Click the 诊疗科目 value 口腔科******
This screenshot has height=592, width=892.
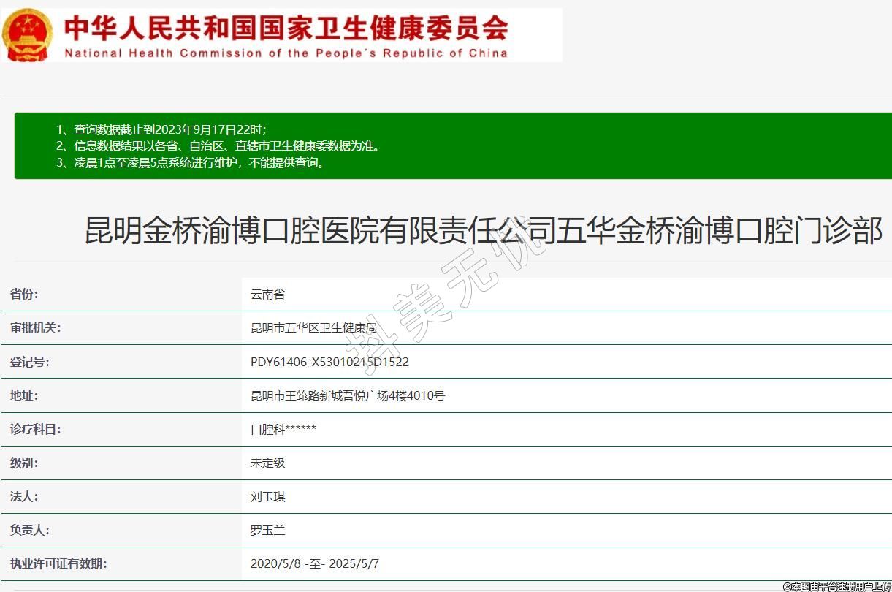283,429
